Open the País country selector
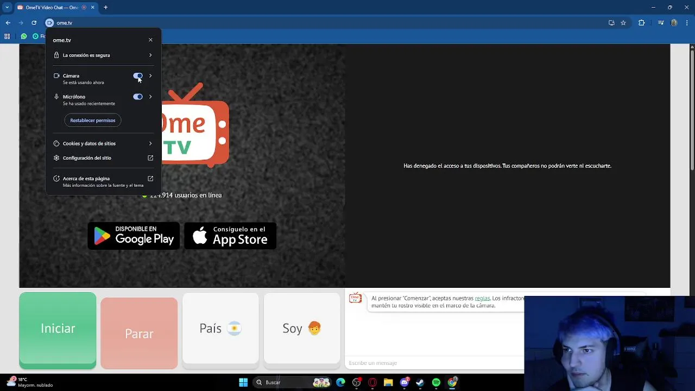This screenshot has width=695, height=391. click(x=220, y=328)
